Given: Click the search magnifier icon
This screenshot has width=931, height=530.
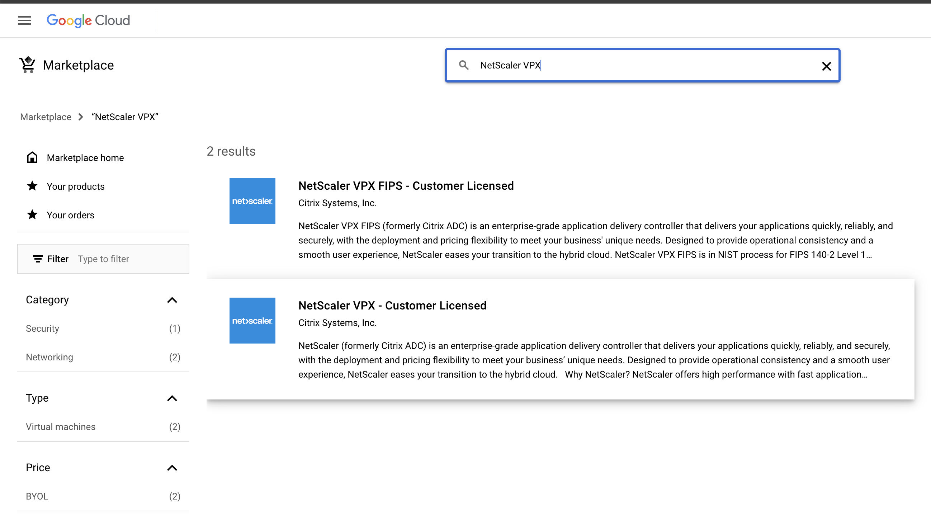Looking at the screenshot, I should (464, 65).
